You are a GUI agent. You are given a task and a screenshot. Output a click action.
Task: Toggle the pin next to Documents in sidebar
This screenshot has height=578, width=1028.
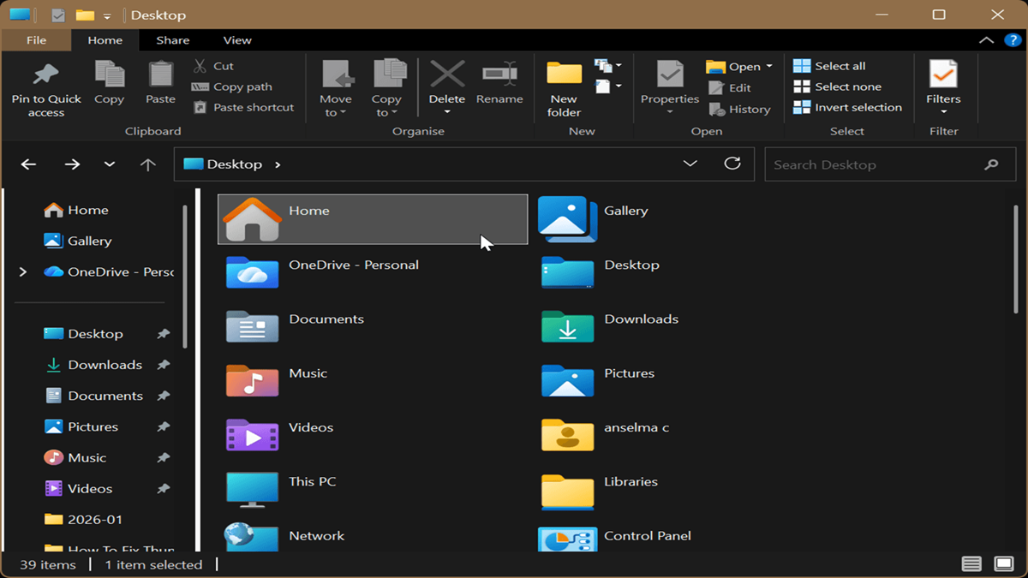[164, 396]
